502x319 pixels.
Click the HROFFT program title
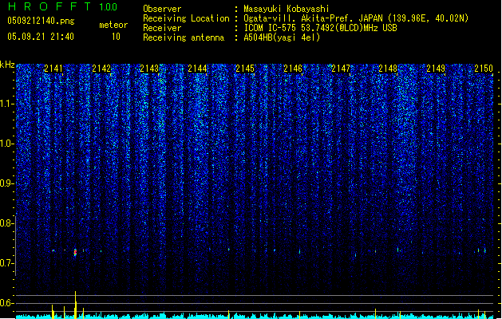tap(49, 6)
